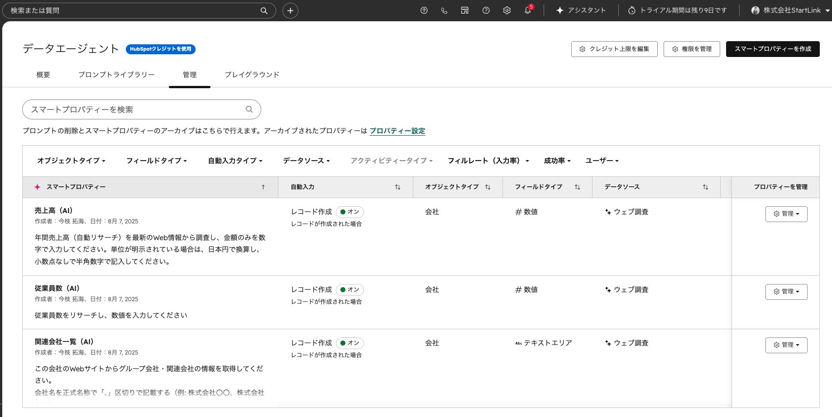This screenshot has height=417, width=832.
Task: Click the magnifier in スマートプロパティーを検索 field
Action: [x=249, y=109]
